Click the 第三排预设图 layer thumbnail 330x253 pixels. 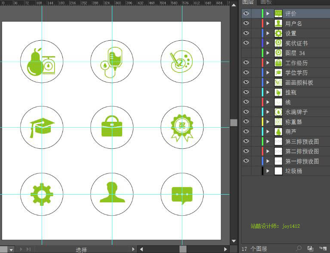tap(278, 142)
